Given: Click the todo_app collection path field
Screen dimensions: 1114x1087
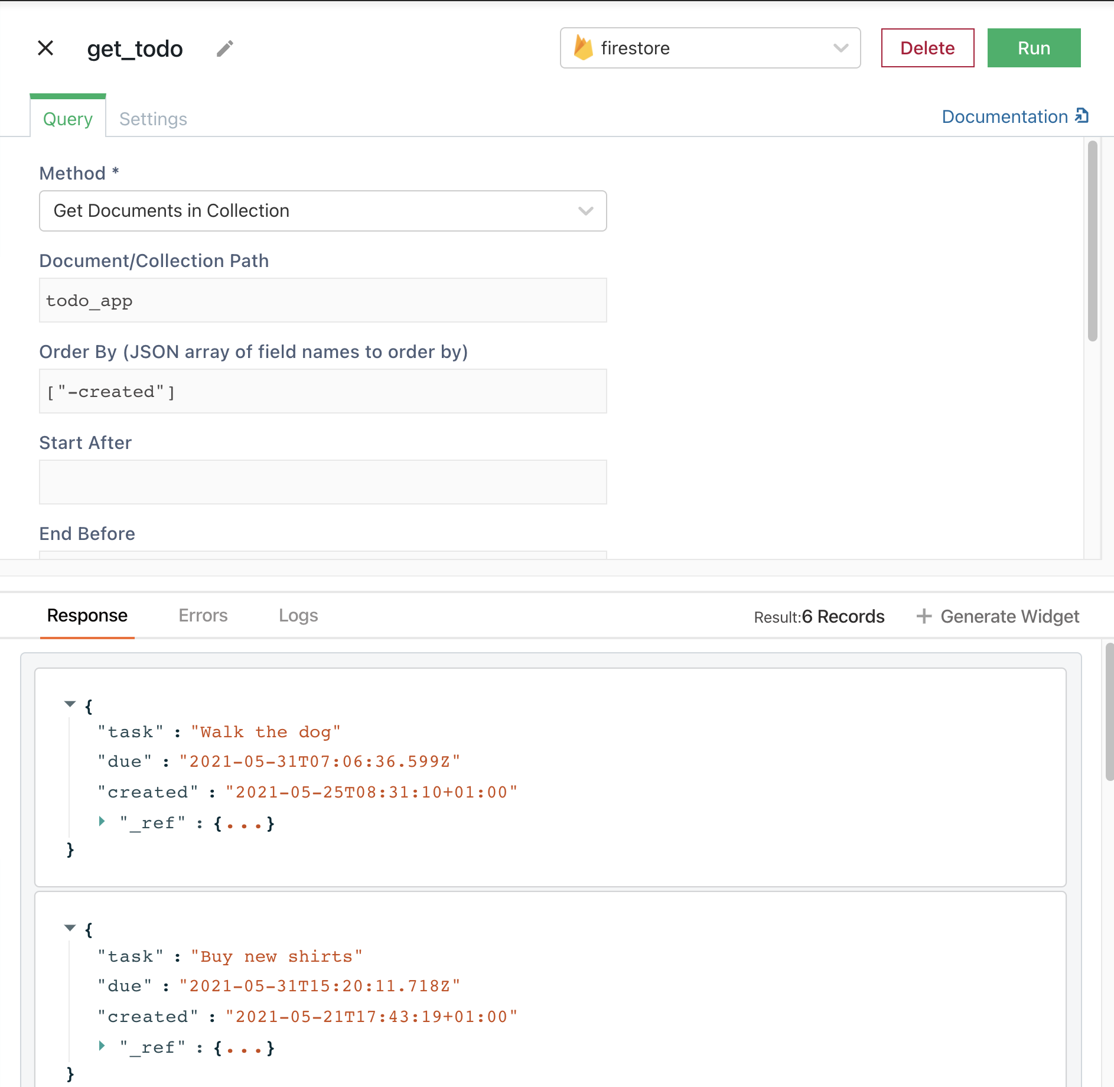Looking at the screenshot, I should 323,300.
